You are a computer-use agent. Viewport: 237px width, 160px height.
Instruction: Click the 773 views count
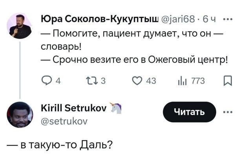(x=198, y=81)
